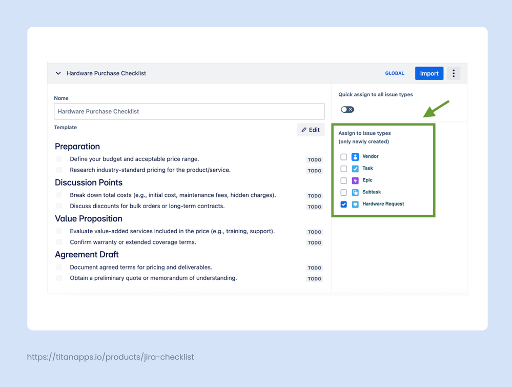The height and width of the screenshot is (387, 512).
Task: Enable the Vendor issue type checkbox
Action: 343,156
